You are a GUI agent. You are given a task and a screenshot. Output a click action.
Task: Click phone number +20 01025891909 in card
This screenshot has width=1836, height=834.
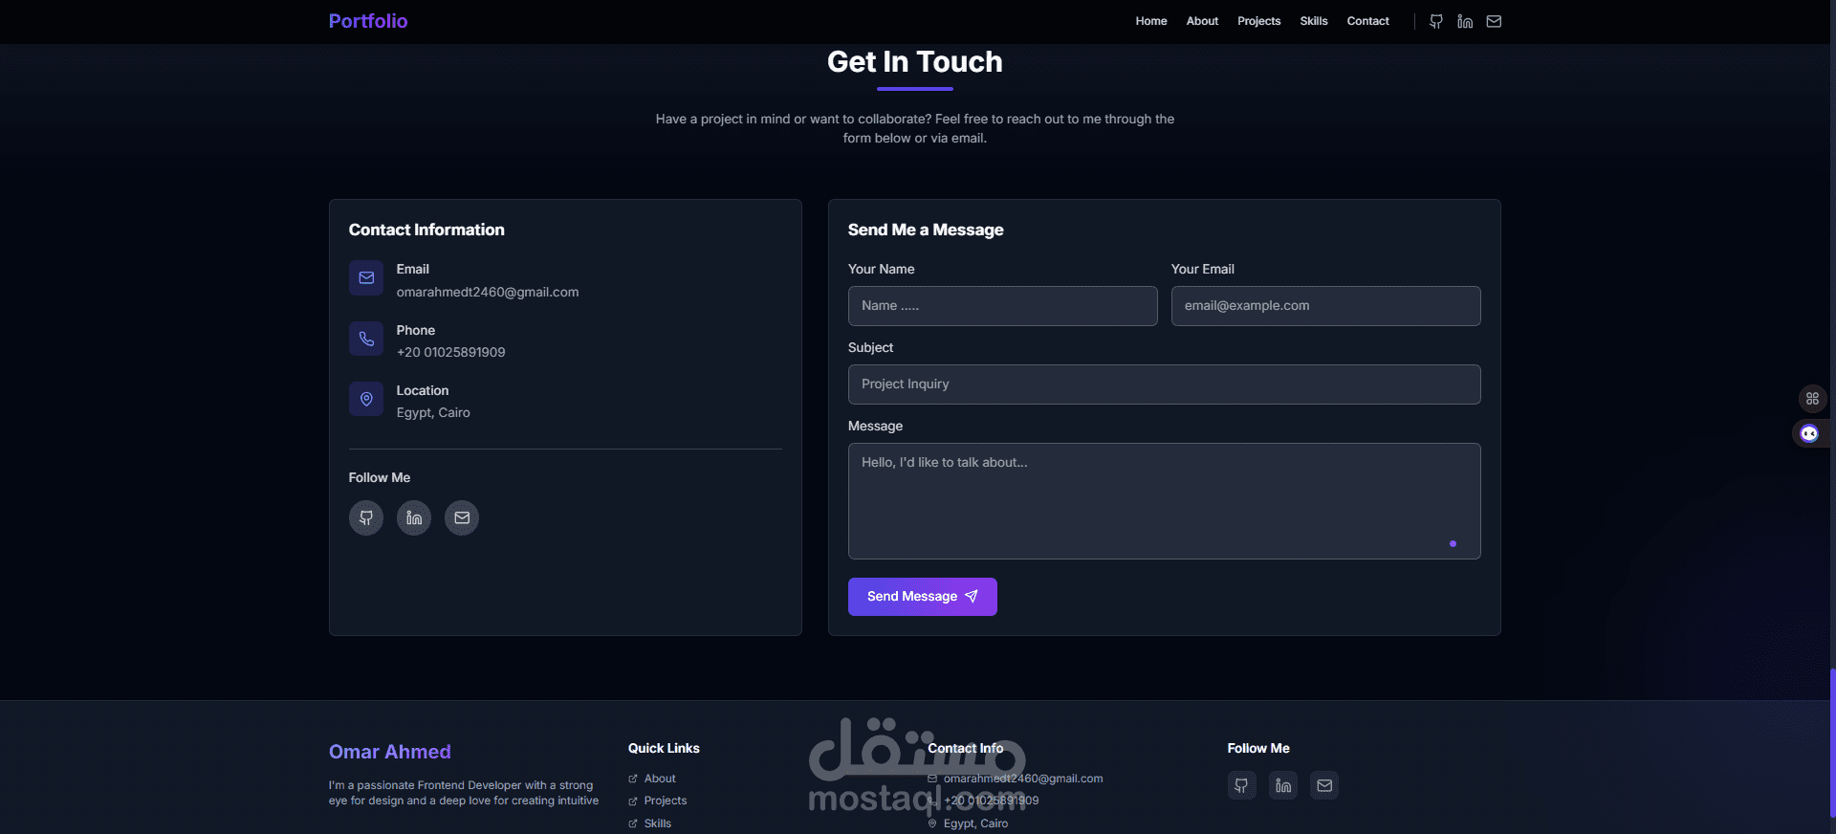pyautogui.click(x=451, y=353)
